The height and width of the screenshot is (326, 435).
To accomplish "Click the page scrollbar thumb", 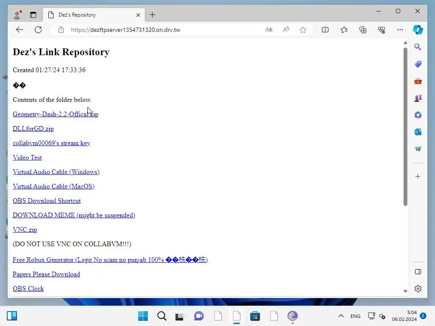I will click(405, 126).
